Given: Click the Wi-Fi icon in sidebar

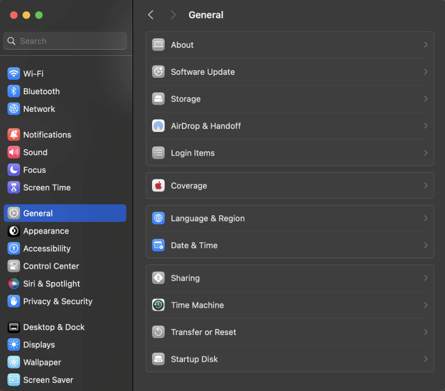Looking at the screenshot, I should pyautogui.click(x=13, y=74).
